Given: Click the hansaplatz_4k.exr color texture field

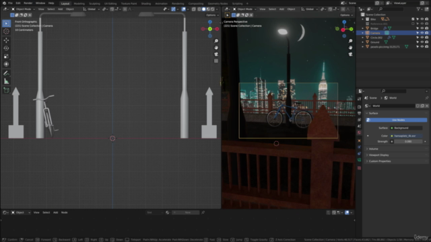Looking at the screenshot, I should (x=406, y=136).
